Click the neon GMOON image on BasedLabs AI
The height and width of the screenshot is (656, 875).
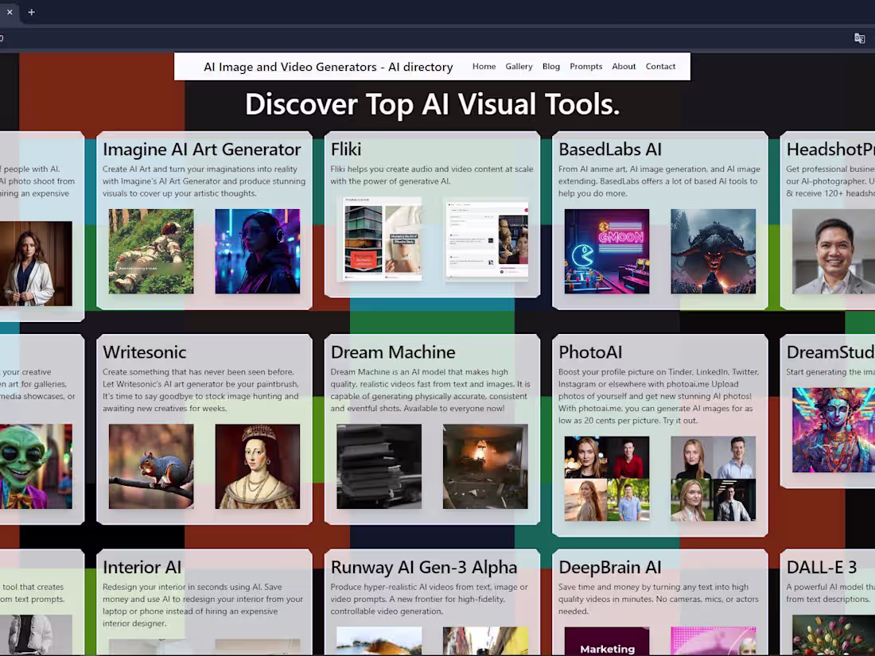pos(606,250)
